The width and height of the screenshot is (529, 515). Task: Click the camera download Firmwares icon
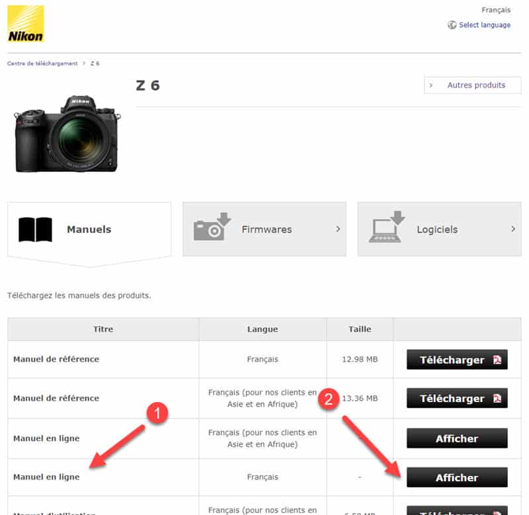click(x=212, y=227)
